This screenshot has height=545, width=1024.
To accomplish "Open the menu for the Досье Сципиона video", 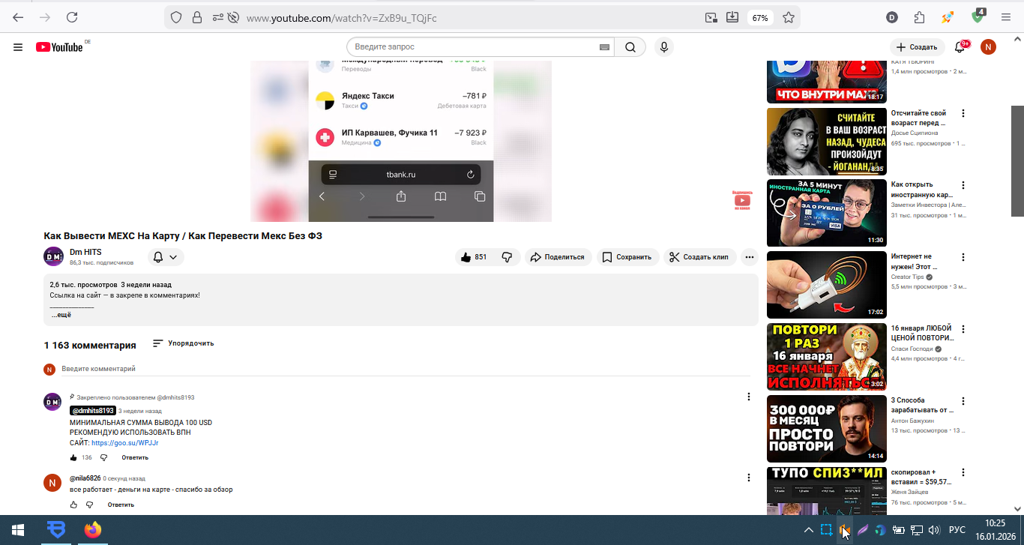I will [x=963, y=113].
